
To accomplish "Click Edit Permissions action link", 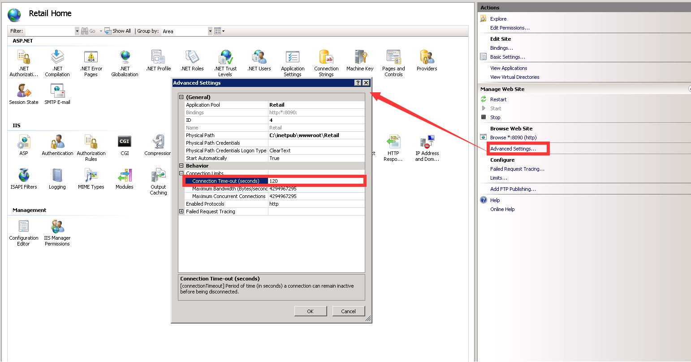I will coord(510,28).
